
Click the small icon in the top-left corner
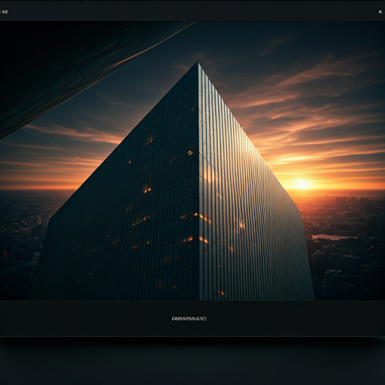[x=5, y=12]
